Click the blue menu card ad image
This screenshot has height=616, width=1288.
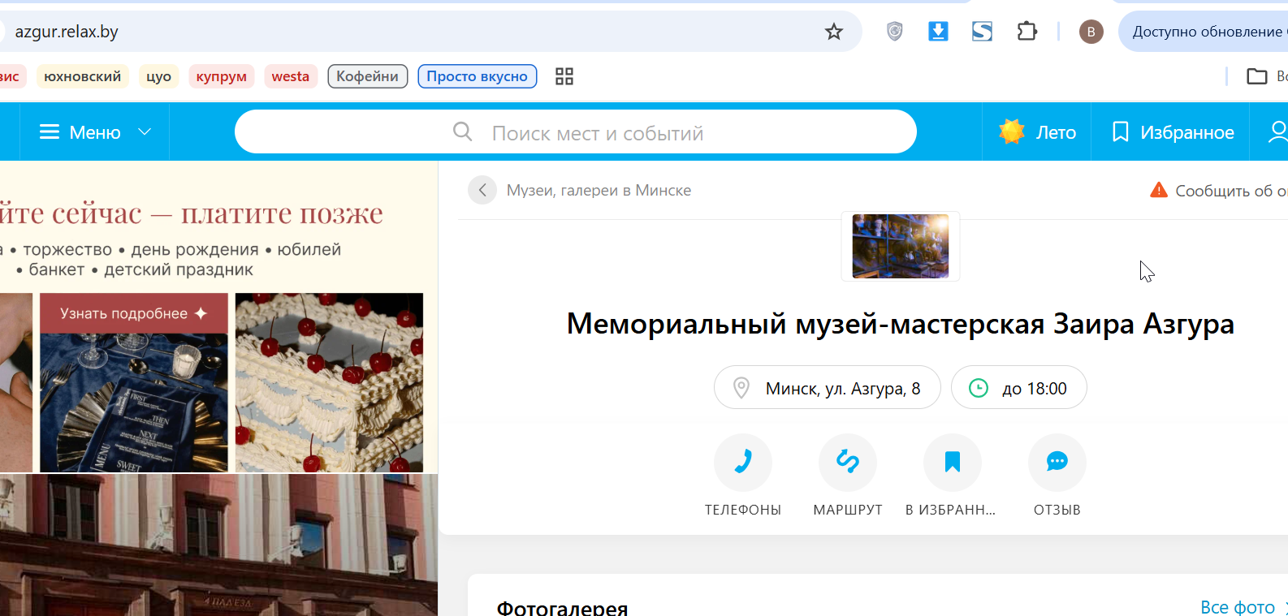point(134,403)
